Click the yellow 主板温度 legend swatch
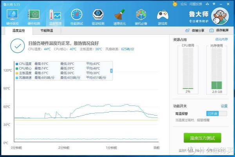 (x=17, y=73)
